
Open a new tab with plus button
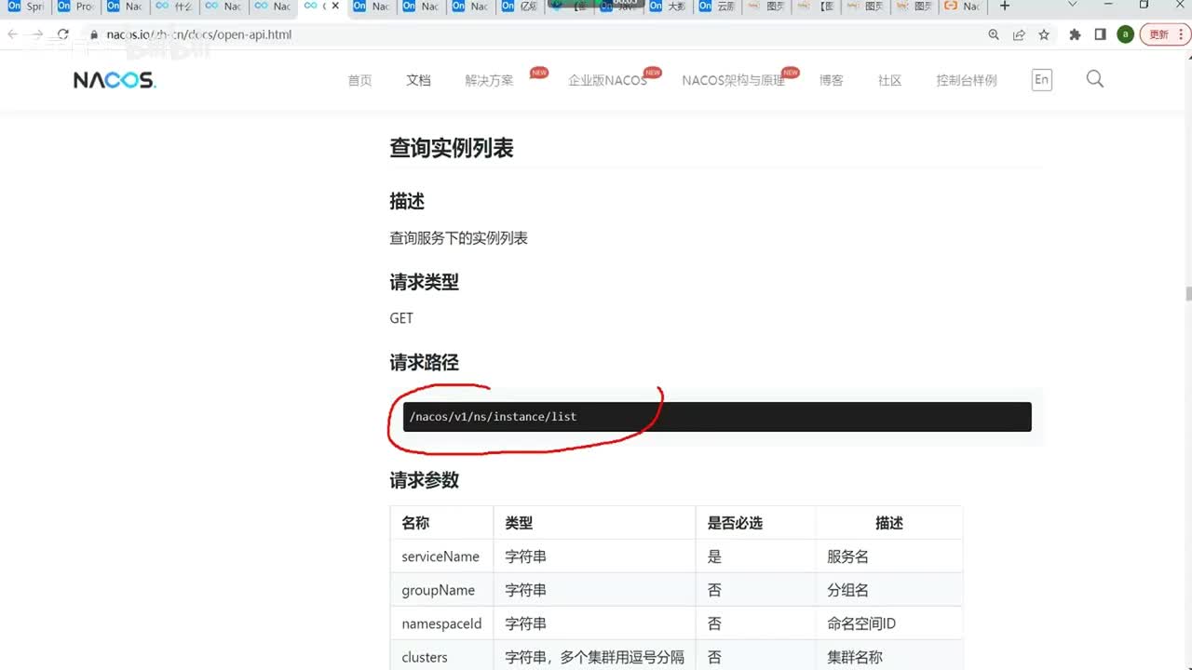[1004, 7]
